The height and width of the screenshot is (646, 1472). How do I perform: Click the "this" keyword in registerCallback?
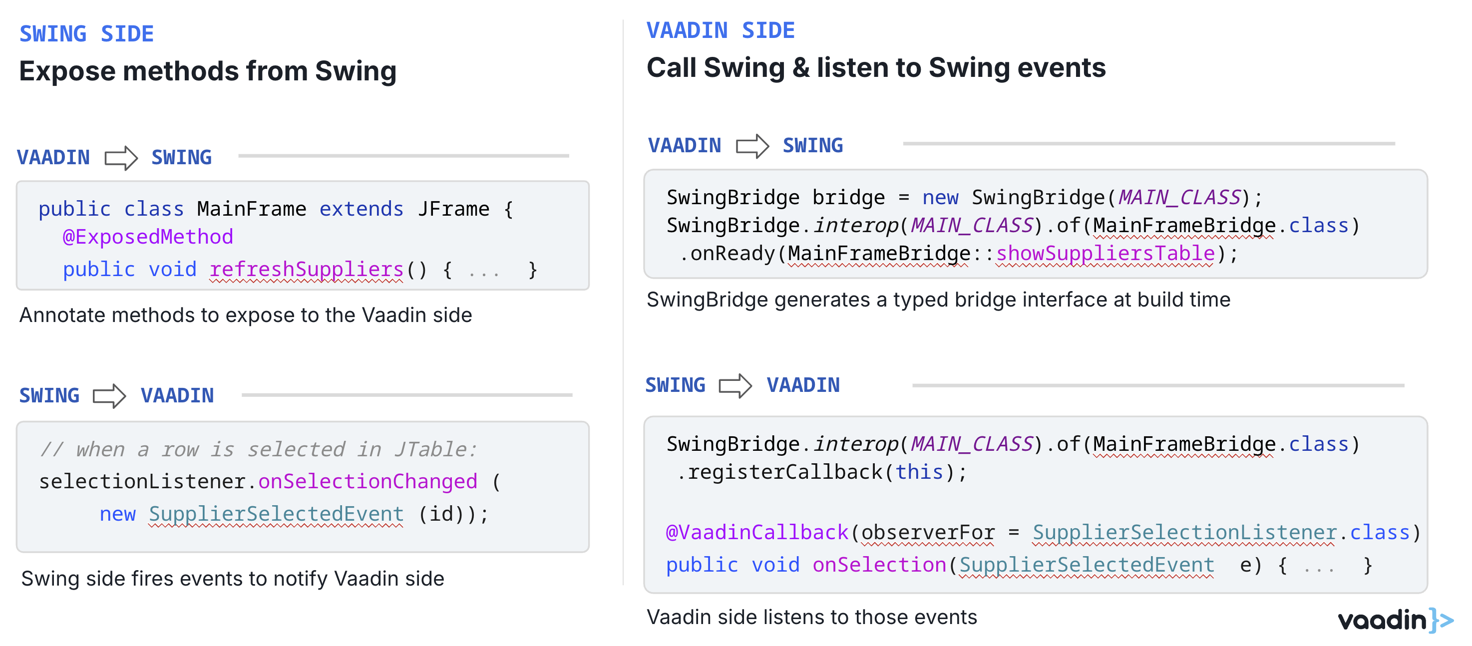[x=919, y=472]
